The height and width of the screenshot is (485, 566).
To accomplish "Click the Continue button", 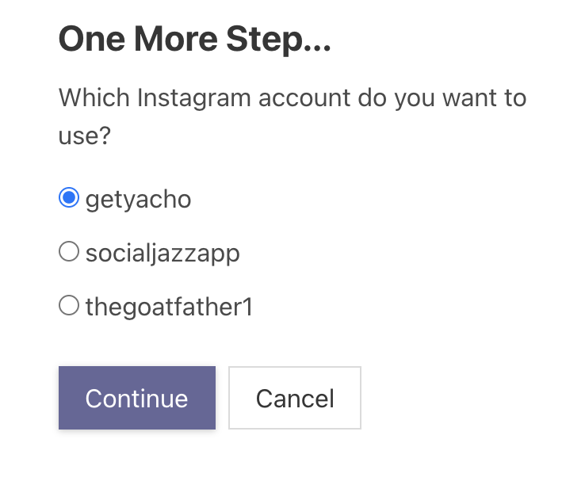I will (137, 398).
